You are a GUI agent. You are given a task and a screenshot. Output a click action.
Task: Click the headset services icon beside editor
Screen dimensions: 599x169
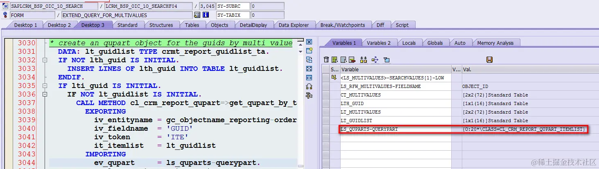tap(309, 86)
